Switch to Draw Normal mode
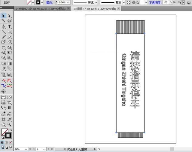This screenshot has height=152, width=192. 2,147
